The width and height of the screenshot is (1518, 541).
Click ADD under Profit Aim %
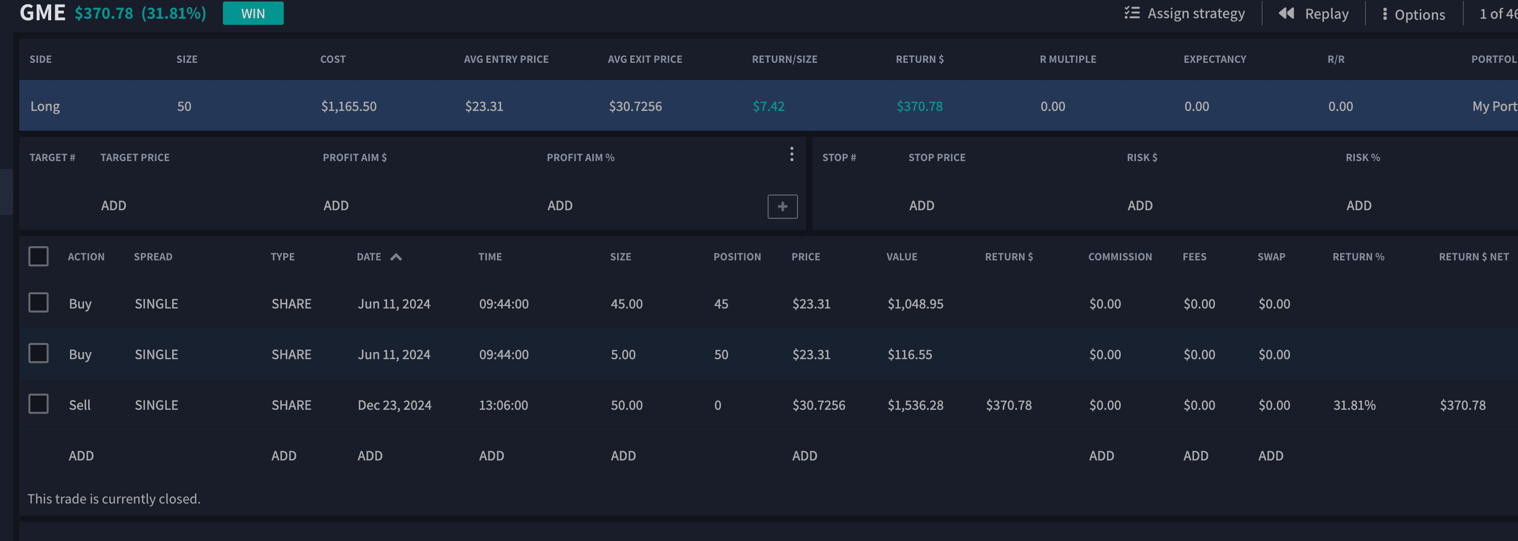pos(559,206)
